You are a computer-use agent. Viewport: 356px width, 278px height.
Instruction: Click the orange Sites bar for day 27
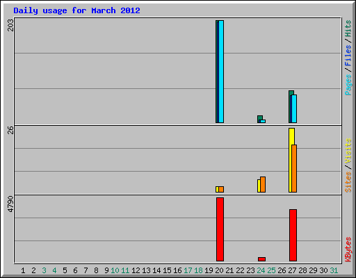click(294, 168)
